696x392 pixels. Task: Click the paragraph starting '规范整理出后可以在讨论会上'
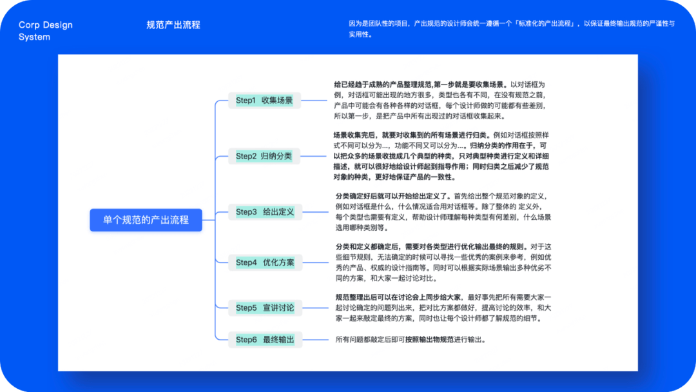(x=443, y=308)
